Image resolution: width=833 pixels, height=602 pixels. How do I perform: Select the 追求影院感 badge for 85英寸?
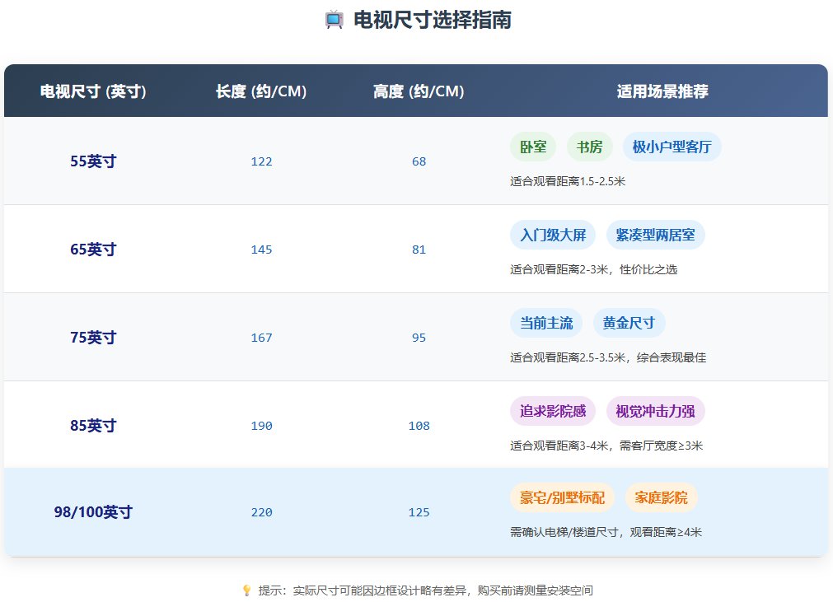[553, 411]
